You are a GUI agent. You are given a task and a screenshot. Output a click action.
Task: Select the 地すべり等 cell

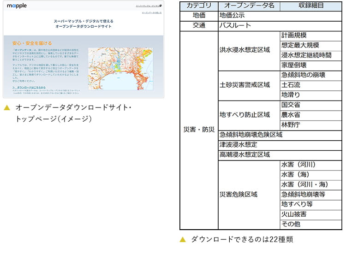tap(311, 205)
